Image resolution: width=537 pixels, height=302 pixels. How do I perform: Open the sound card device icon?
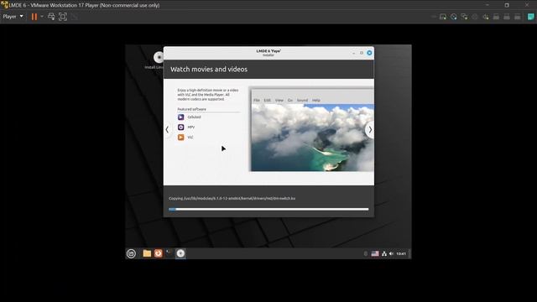click(x=486, y=17)
